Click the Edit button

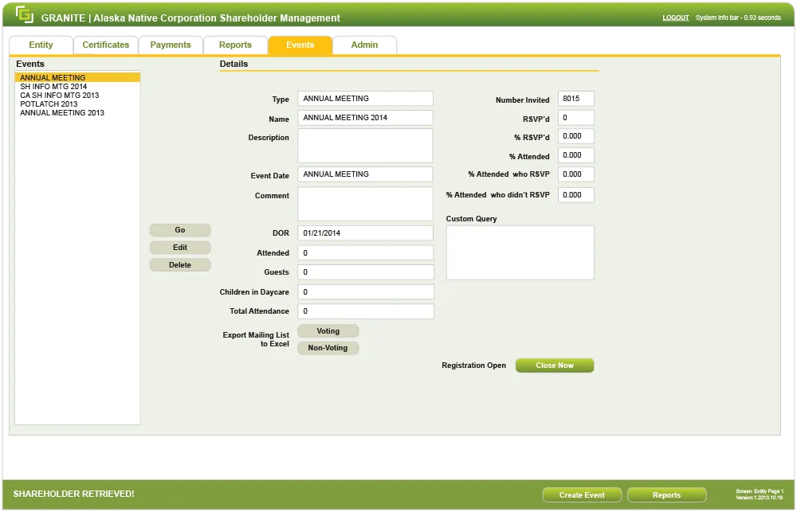(180, 248)
